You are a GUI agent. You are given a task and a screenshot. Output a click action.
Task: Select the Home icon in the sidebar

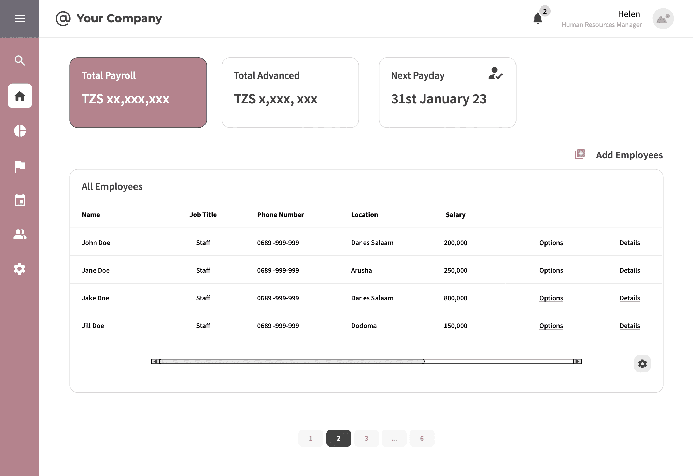click(x=19, y=96)
